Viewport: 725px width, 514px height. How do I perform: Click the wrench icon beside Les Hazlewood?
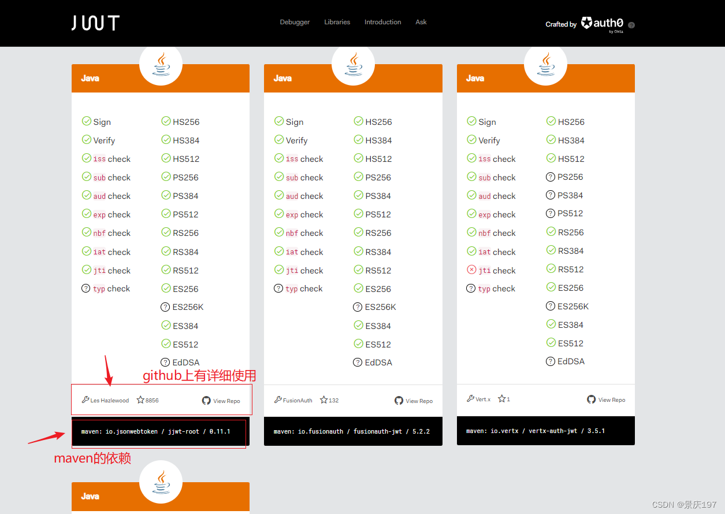point(85,400)
